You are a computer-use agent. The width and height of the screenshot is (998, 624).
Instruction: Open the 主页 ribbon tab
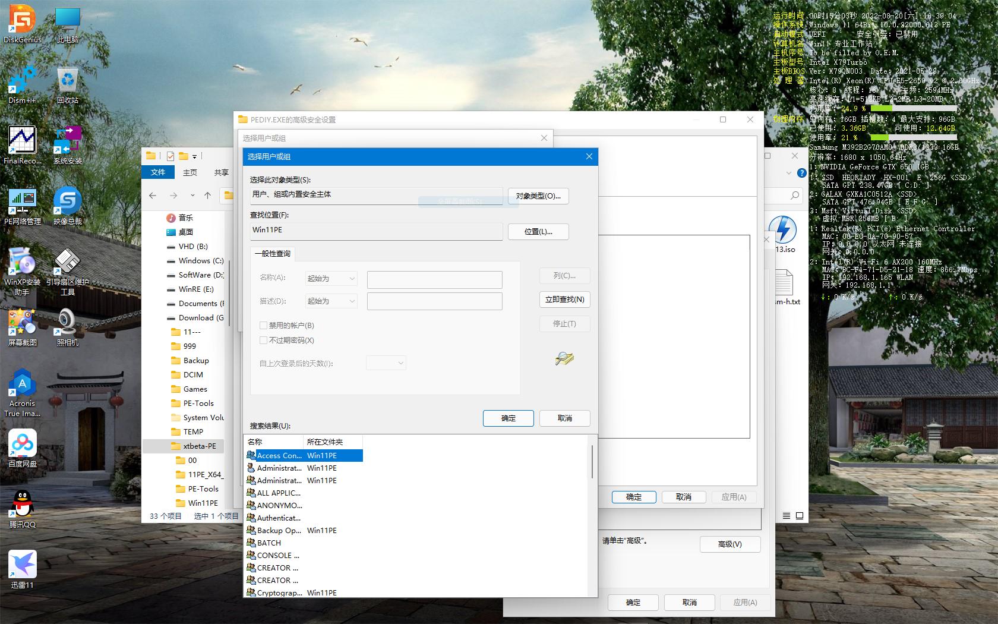click(190, 172)
